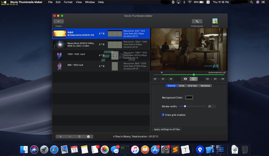Open the Background Color swatch

pyautogui.click(x=189, y=97)
